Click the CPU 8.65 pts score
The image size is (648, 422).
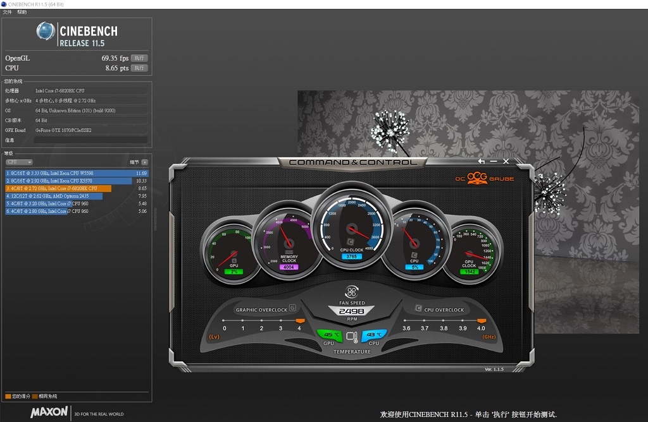116,68
